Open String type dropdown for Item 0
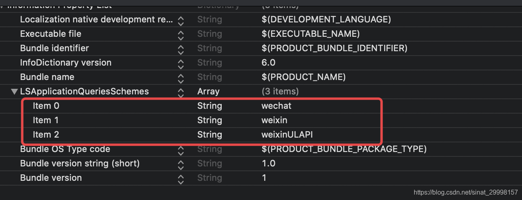This screenshot has width=522, height=200. [209, 106]
